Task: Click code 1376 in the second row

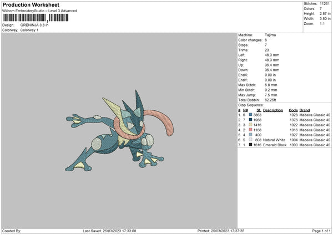Action: [x=294, y=120]
